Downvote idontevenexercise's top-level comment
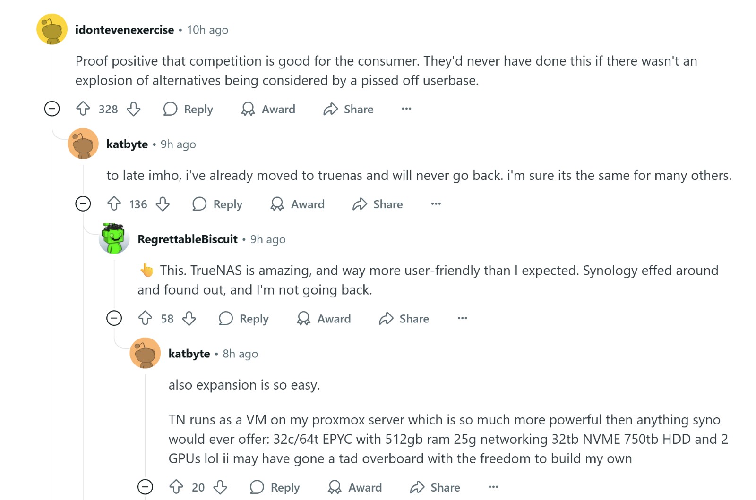Image resolution: width=756 pixels, height=500 pixels. 134,109
